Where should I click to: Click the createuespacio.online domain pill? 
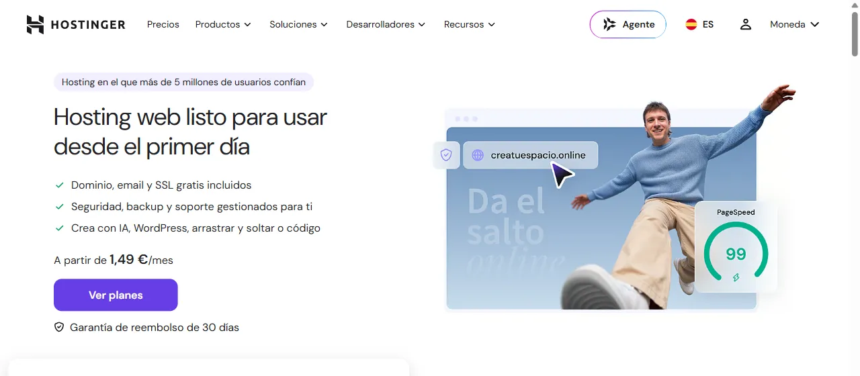coord(530,155)
